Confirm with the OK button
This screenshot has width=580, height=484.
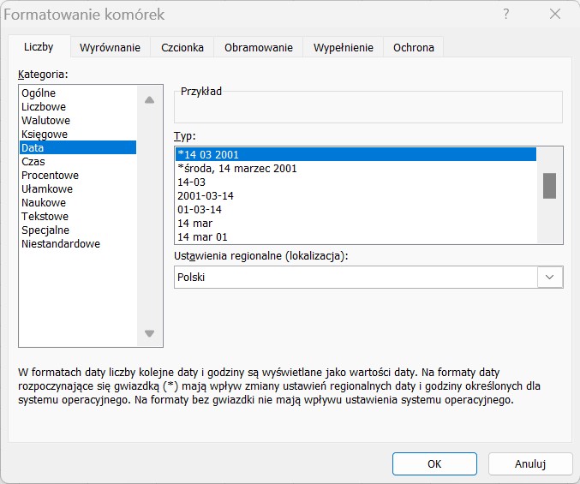(434, 463)
